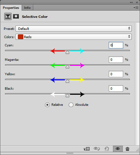The image size is (140, 155).
Task: Clip adjustment to layer below icon
Action: (86, 149)
